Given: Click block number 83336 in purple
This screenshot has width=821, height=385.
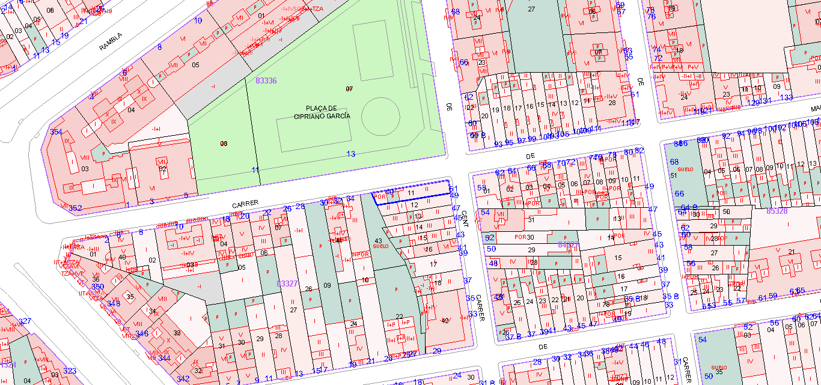Looking at the screenshot, I should 266,80.
